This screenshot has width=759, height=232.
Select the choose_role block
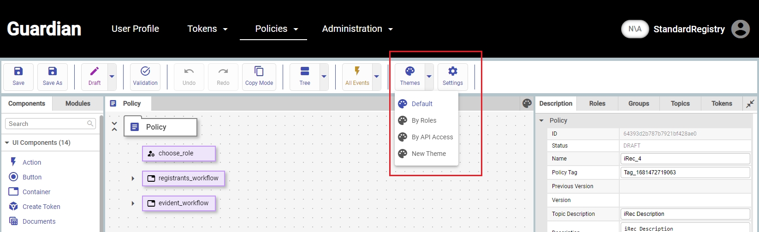(178, 154)
